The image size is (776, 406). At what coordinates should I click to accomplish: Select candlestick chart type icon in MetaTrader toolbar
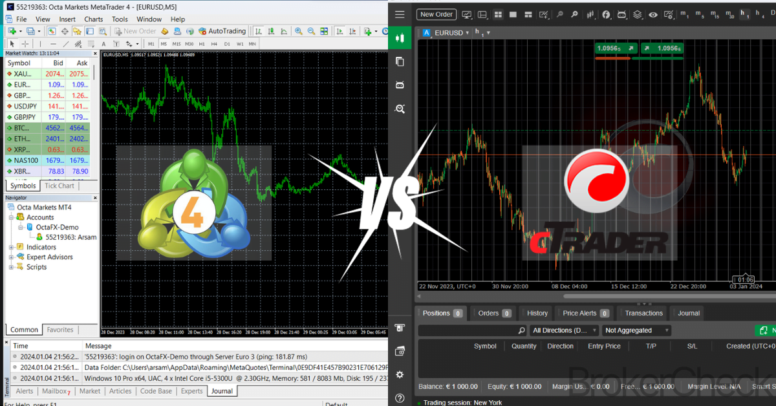click(x=271, y=31)
